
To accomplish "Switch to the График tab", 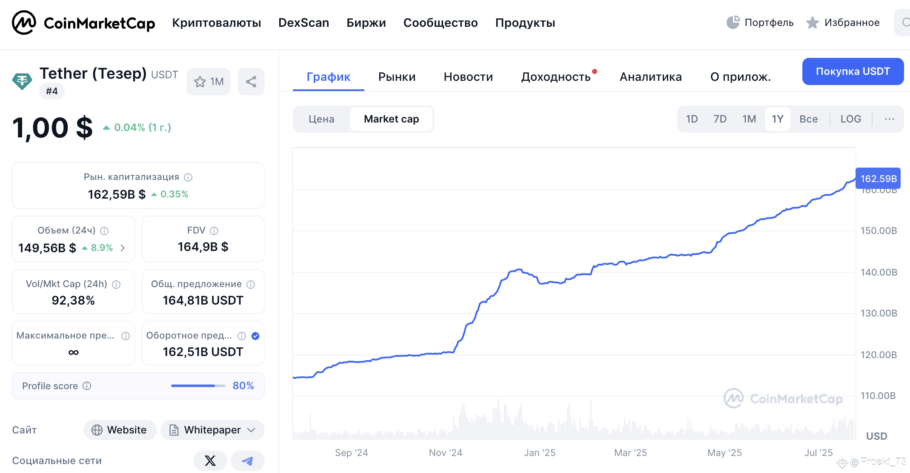I will (329, 77).
